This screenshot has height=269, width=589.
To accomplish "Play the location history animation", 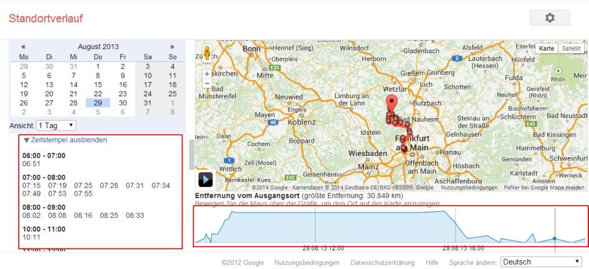I will 206,180.
